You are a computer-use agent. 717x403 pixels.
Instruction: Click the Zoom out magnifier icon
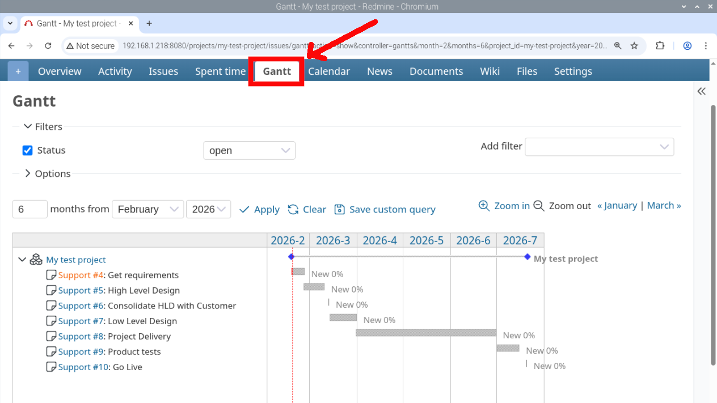coord(538,206)
